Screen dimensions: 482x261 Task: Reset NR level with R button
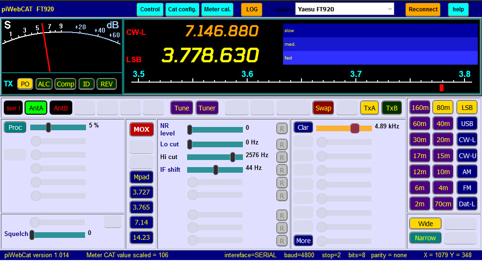click(282, 129)
